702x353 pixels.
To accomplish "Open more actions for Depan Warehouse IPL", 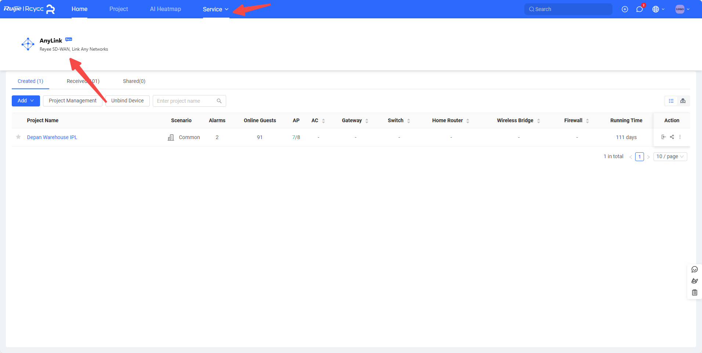I will point(680,137).
